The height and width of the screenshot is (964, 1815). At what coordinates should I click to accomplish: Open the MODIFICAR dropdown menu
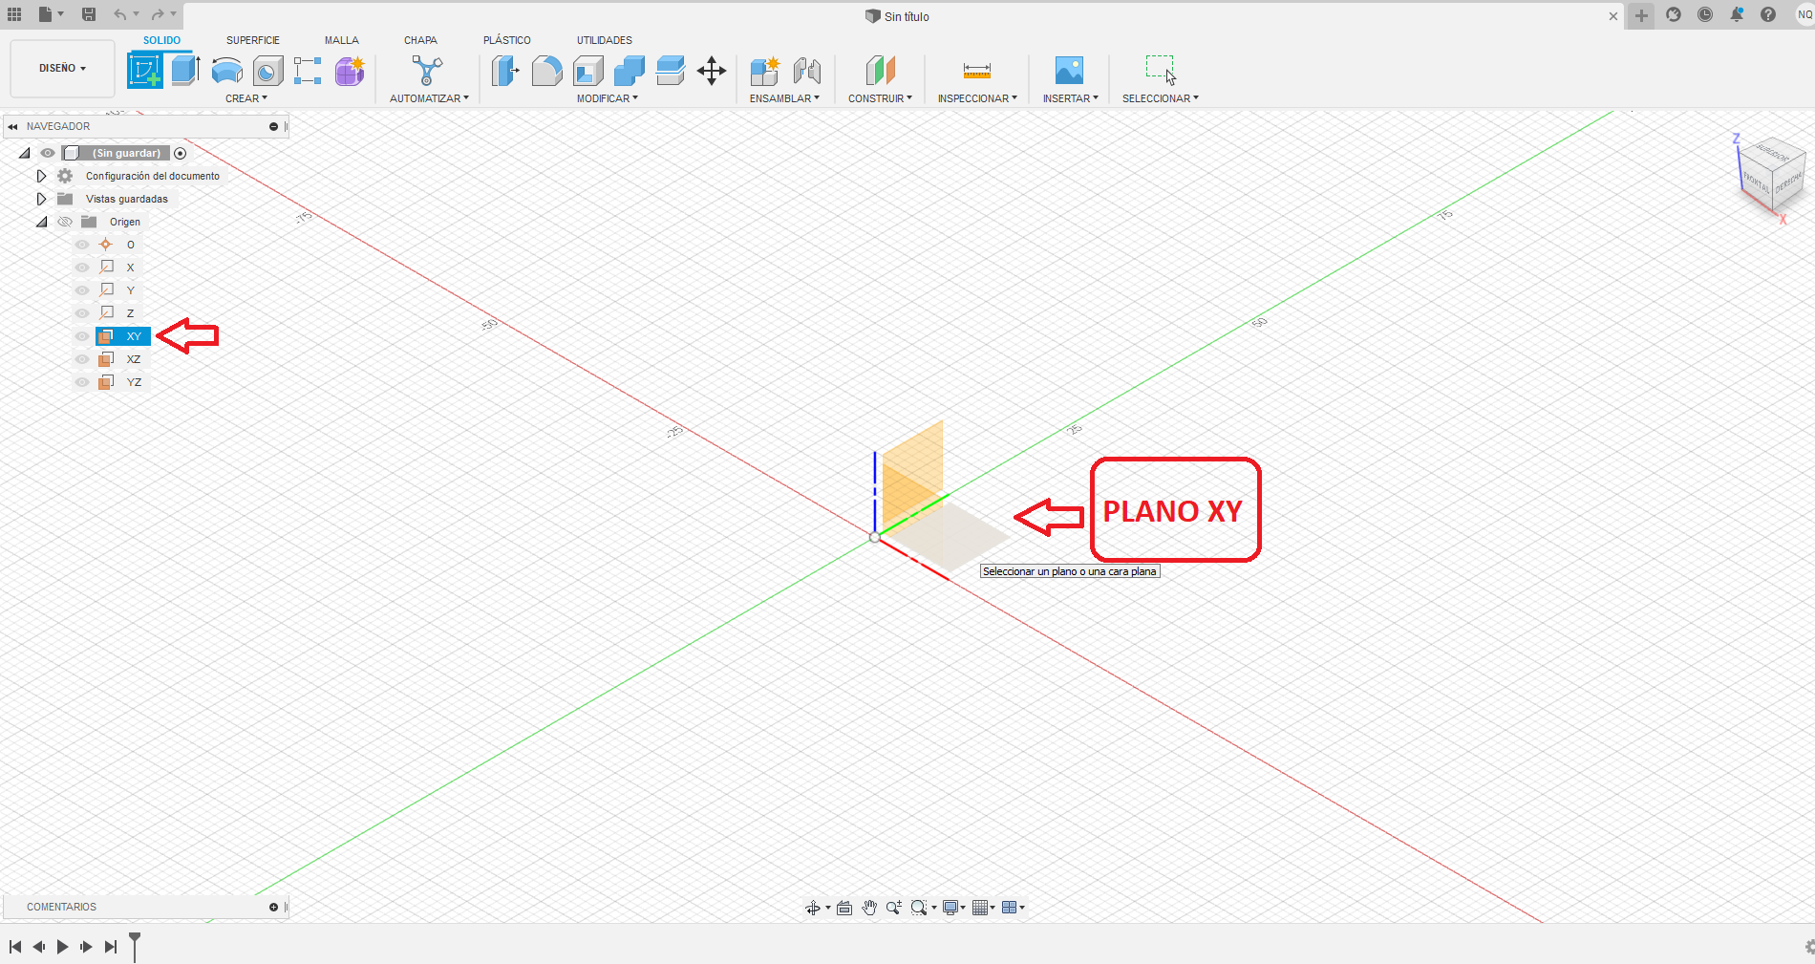point(608,98)
